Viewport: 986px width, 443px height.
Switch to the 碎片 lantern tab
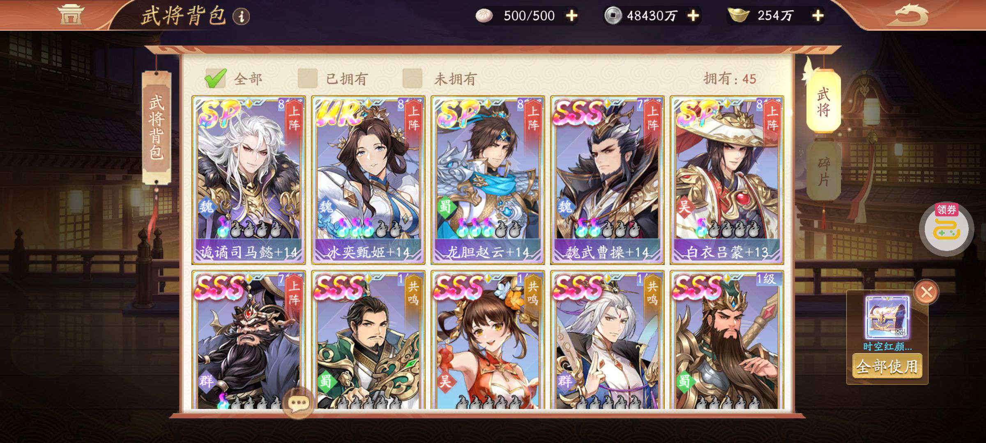click(x=823, y=171)
